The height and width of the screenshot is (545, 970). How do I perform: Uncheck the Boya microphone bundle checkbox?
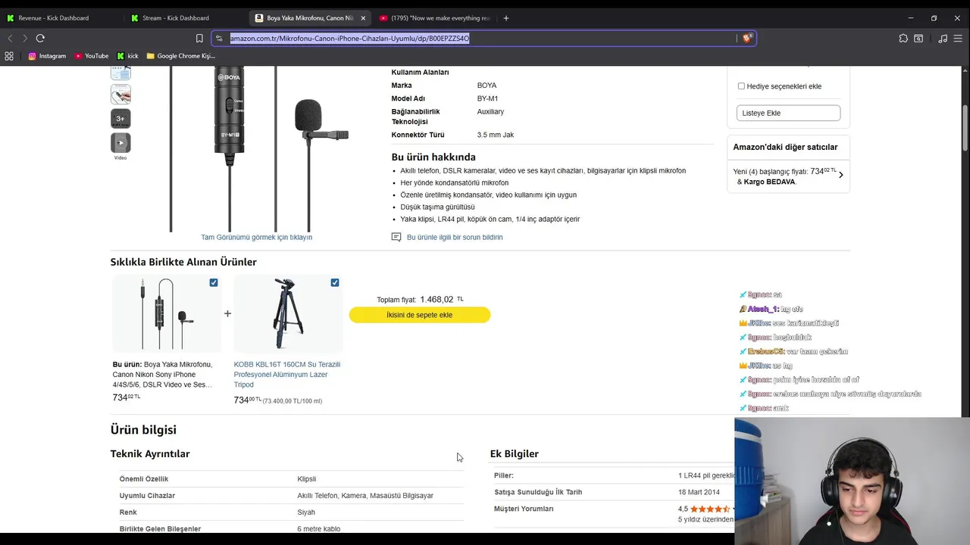tap(214, 282)
